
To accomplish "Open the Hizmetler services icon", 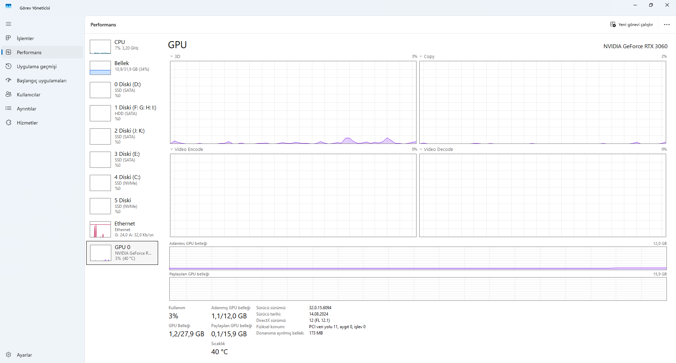I will click(x=8, y=122).
